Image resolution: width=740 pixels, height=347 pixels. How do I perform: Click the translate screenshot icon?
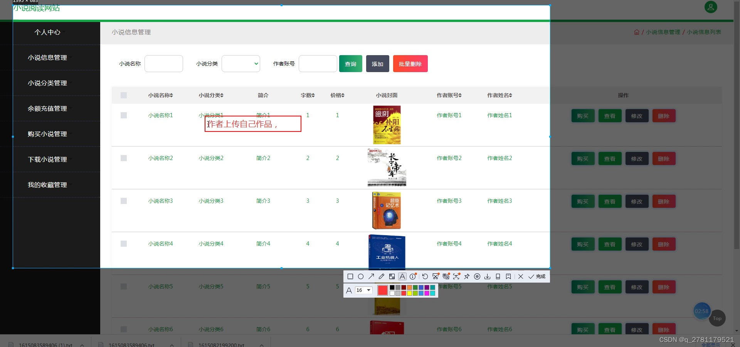click(446, 276)
